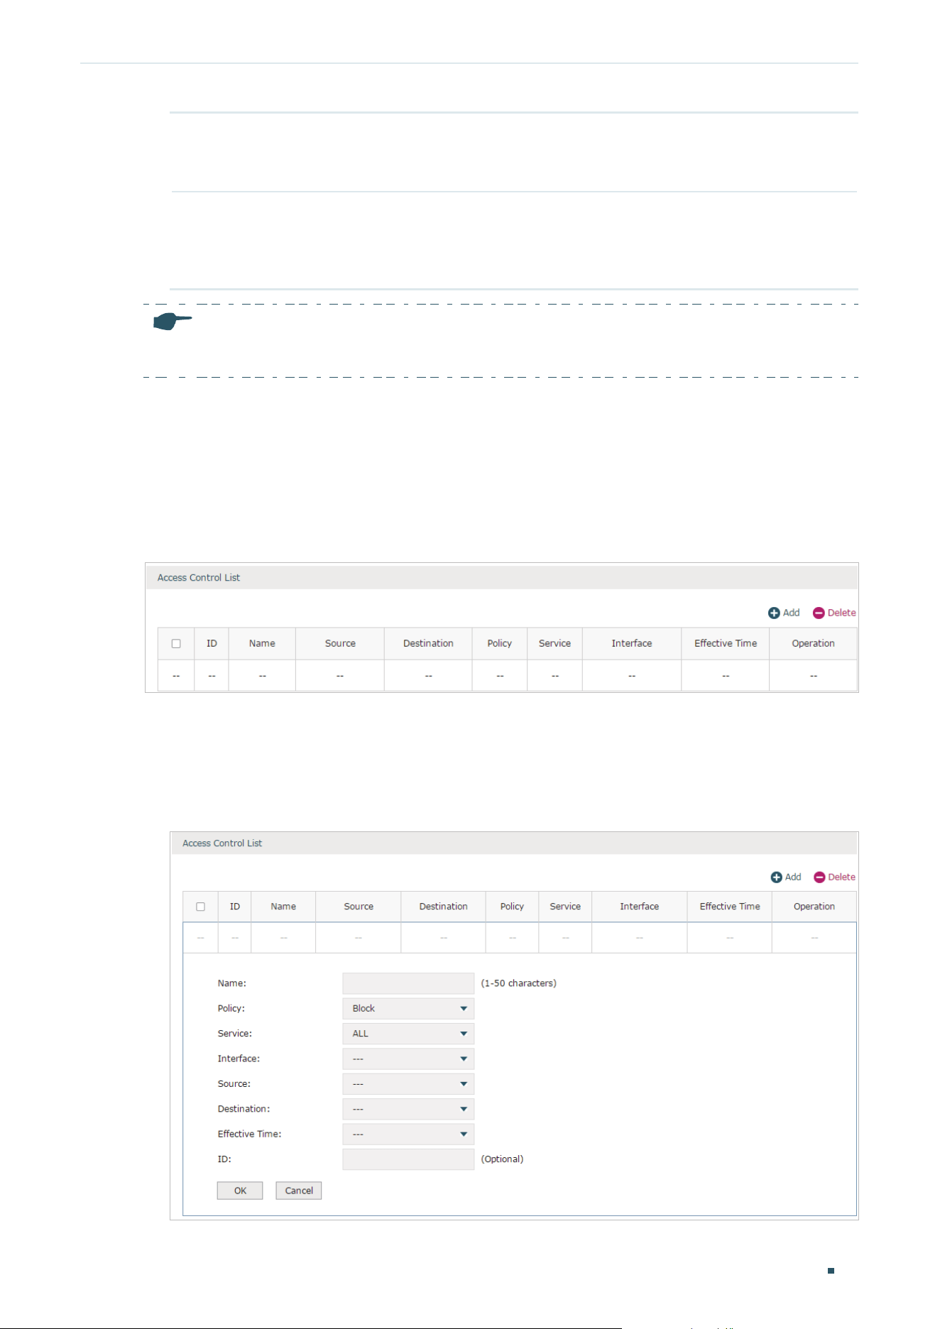Expand the Interface dropdown in the form
The width and height of the screenshot is (940, 1329).
point(408,1059)
